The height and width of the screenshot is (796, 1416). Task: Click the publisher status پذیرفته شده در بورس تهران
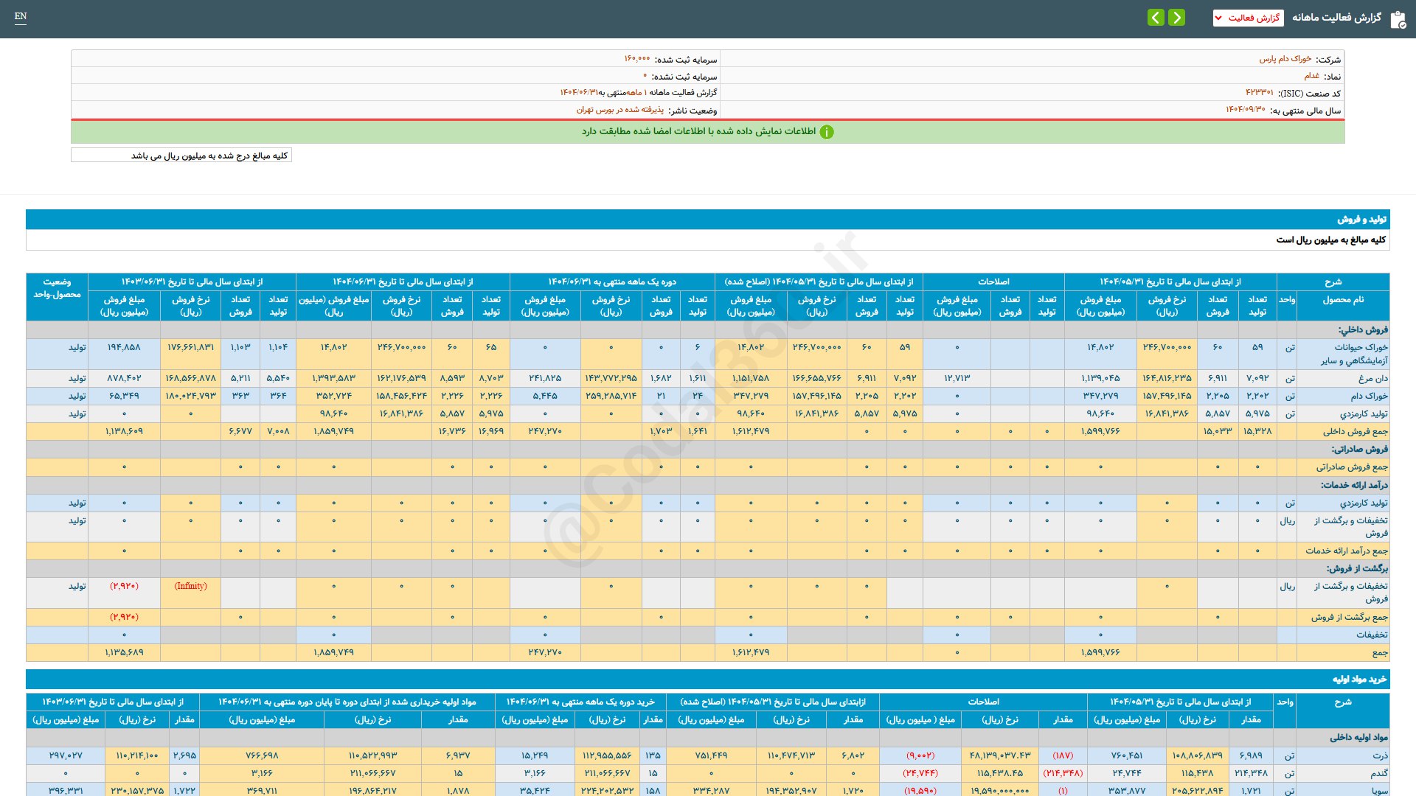(619, 110)
